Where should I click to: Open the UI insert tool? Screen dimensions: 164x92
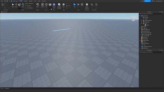click(50, 5)
